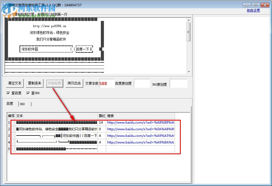Click the 百度原创度 result field
Image resolution: width=272 pixels, height=186 pixels.
(x=142, y=84)
